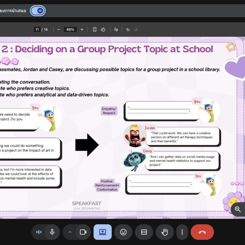Toggle the presentation audio switch
This screenshot has width=245, height=245.
tap(38, 11)
